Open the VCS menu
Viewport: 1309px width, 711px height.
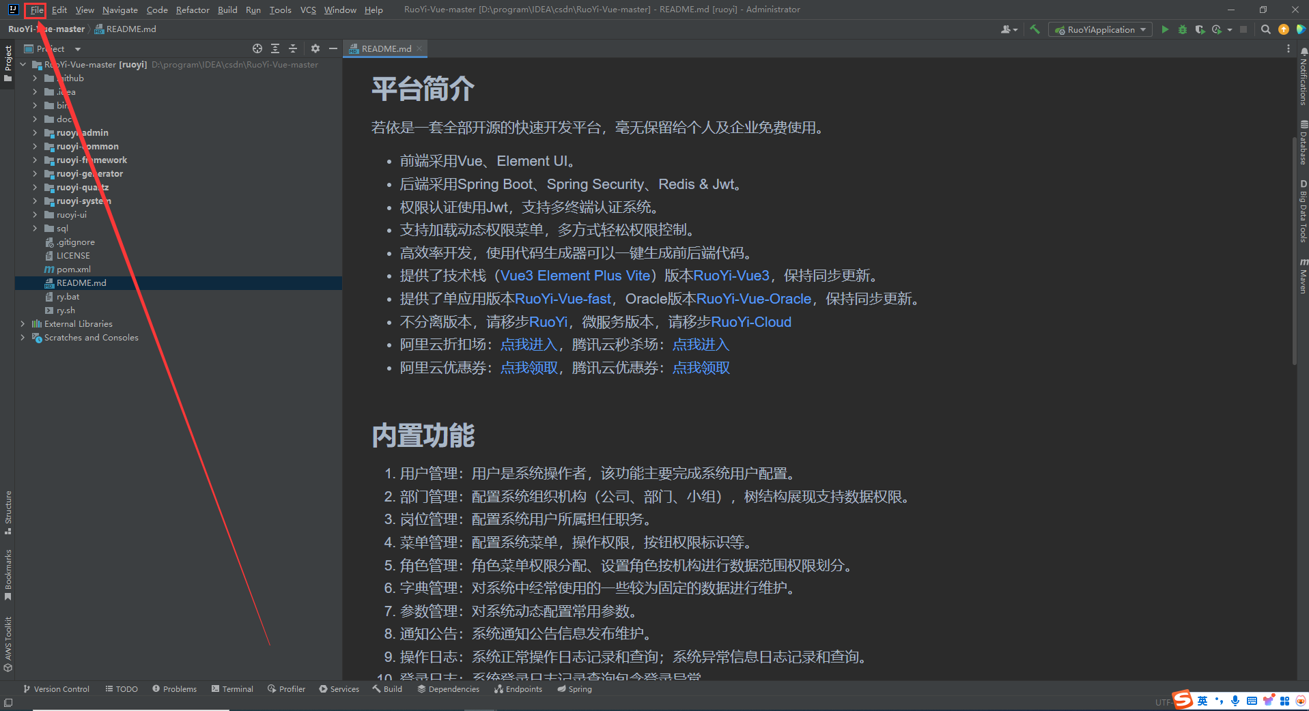[x=308, y=10]
